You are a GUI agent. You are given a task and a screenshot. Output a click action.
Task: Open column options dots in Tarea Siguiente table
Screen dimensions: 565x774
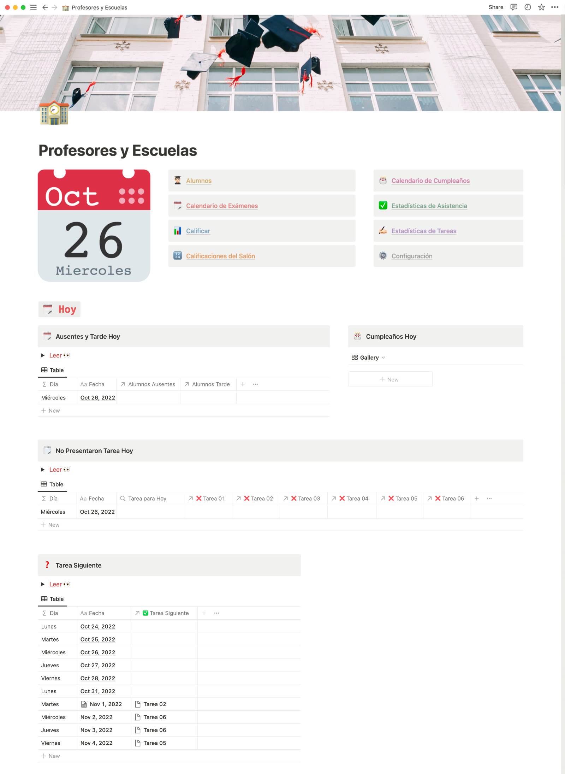pyautogui.click(x=216, y=613)
